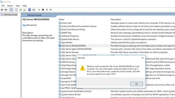Click the Properties toolbar icon
The height and width of the screenshot is (98, 175).
coord(16,10)
